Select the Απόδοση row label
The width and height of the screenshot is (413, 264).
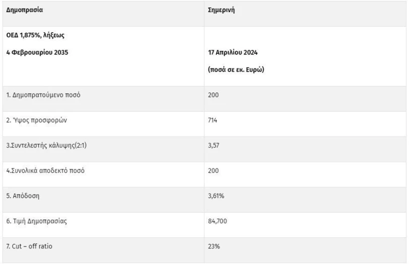(23, 196)
